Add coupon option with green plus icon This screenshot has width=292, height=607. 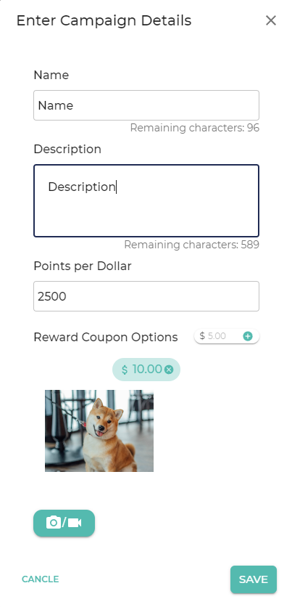coord(248,336)
